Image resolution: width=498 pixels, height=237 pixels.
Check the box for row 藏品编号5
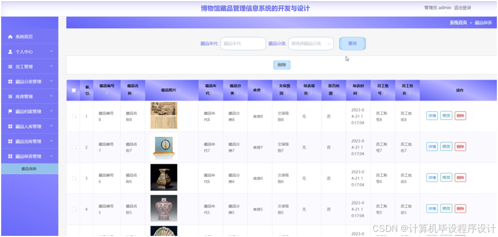click(x=74, y=209)
